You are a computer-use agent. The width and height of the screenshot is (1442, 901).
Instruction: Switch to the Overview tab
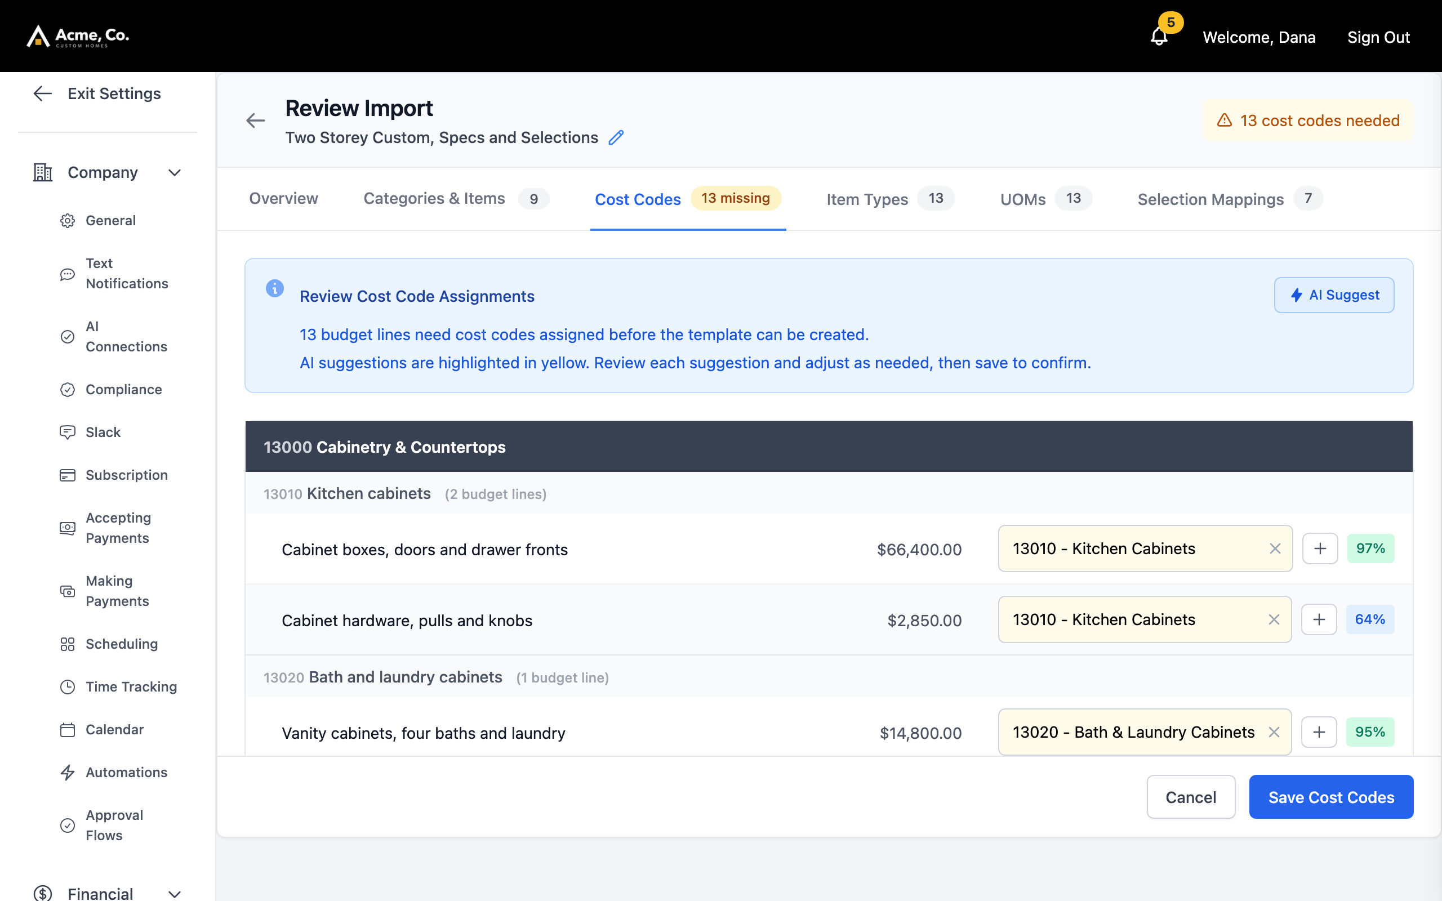point(284,199)
